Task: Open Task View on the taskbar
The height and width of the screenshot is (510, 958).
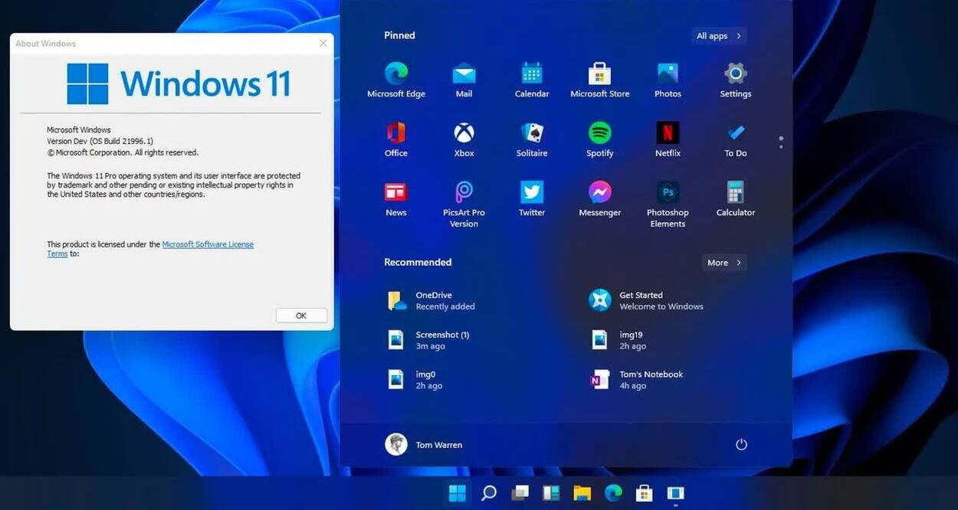Action: 520,493
